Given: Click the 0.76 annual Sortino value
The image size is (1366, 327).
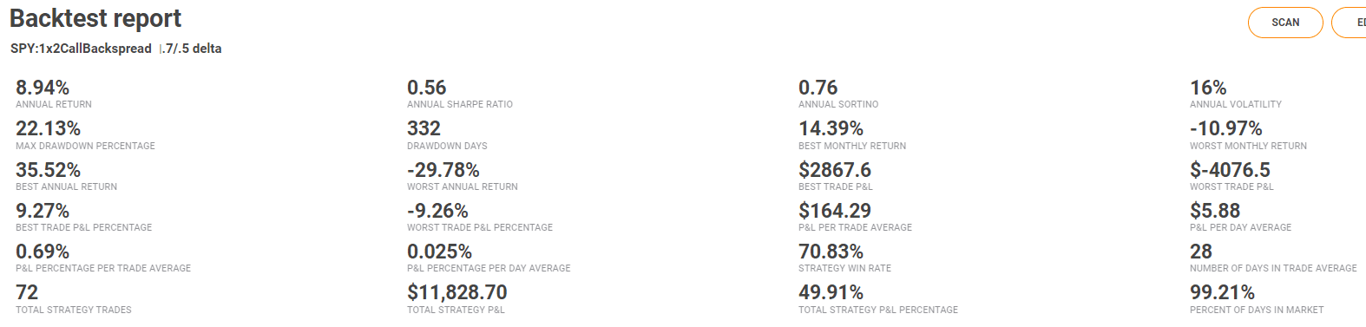Looking at the screenshot, I should coord(818,88).
